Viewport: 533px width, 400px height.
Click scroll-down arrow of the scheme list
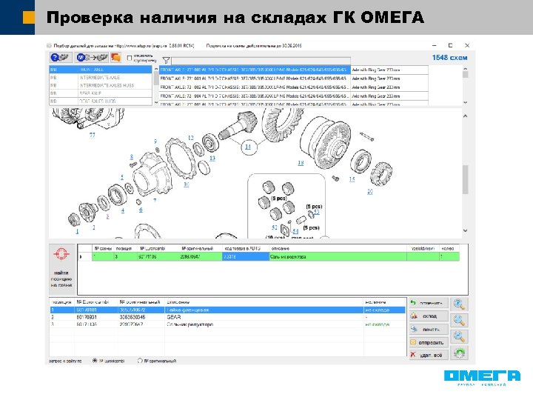(x=466, y=102)
